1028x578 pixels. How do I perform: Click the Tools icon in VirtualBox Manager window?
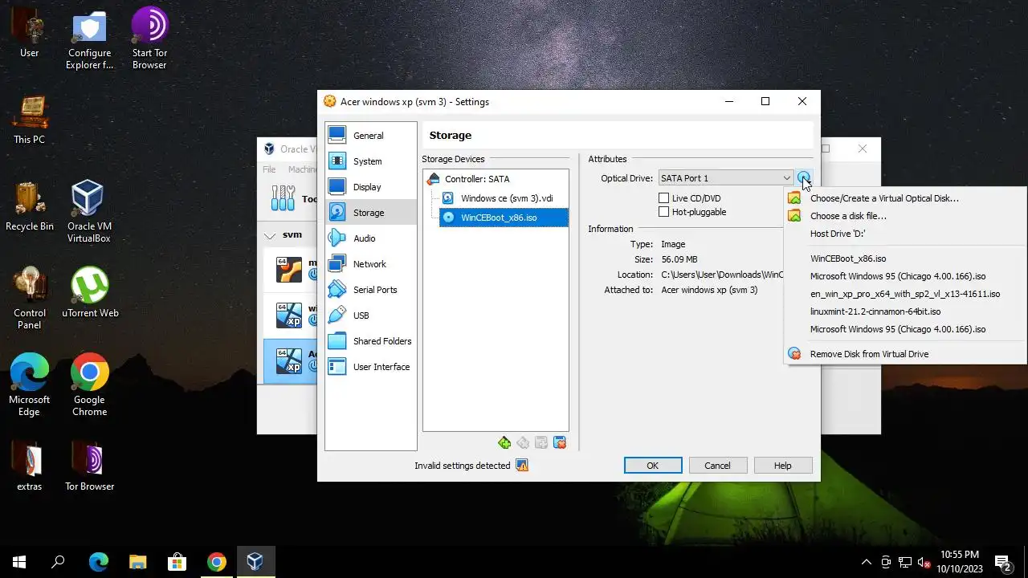pos(283,198)
